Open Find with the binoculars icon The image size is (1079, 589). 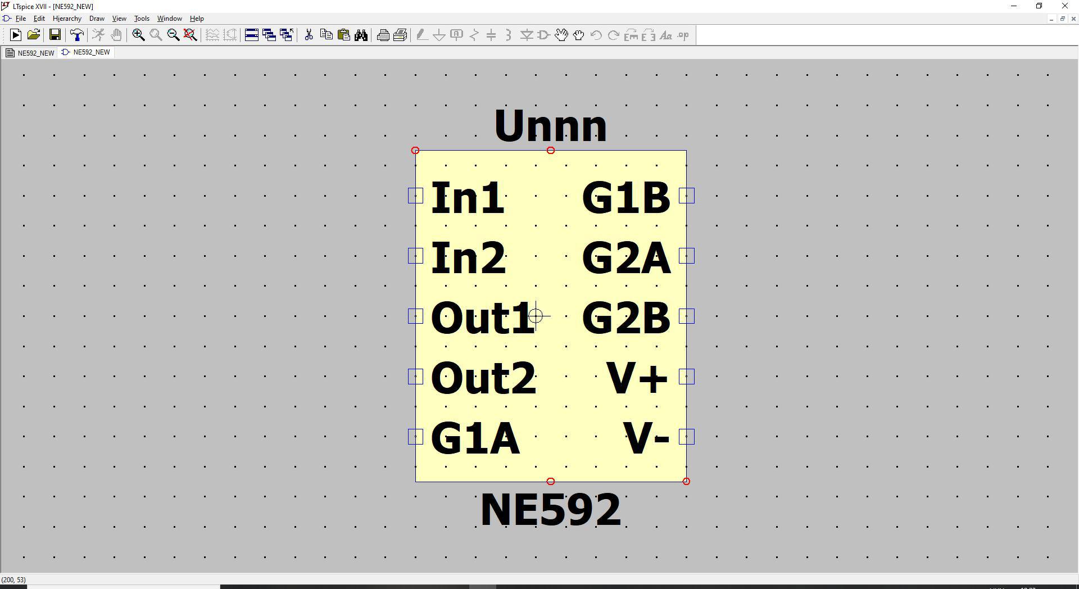pyautogui.click(x=361, y=35)
